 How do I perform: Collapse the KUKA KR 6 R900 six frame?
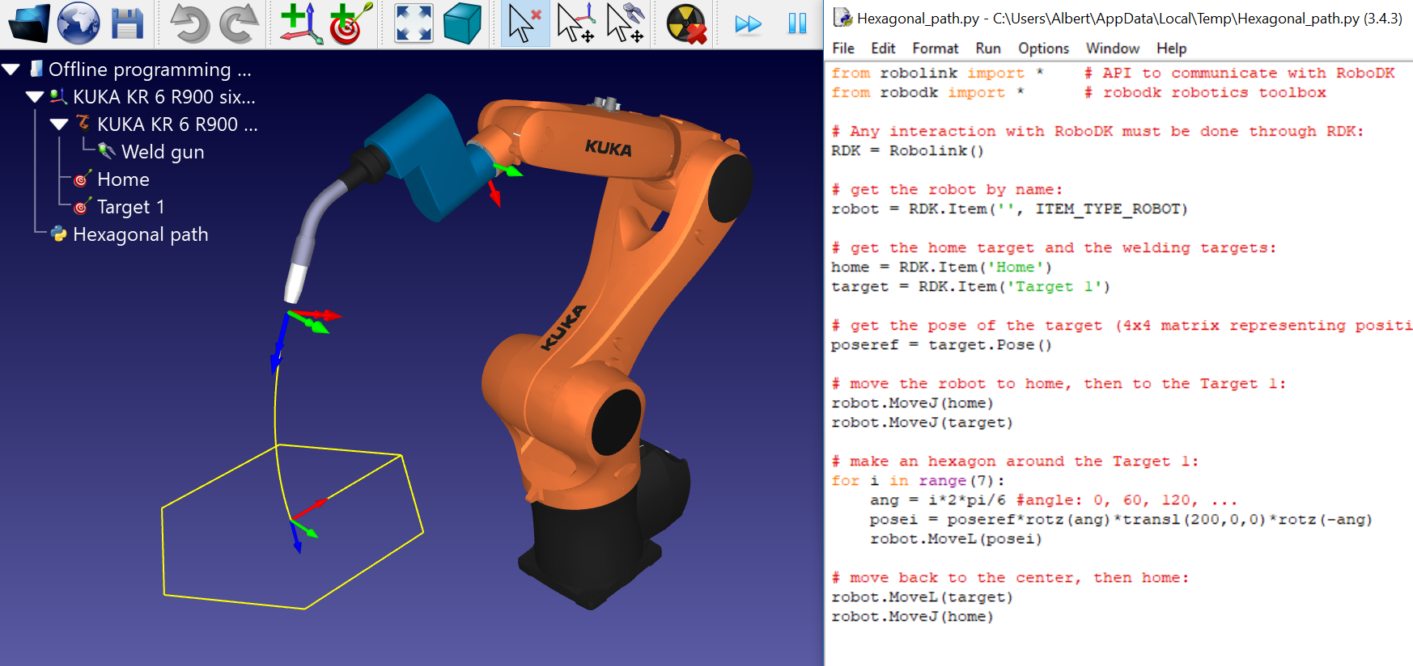point(35,97)
